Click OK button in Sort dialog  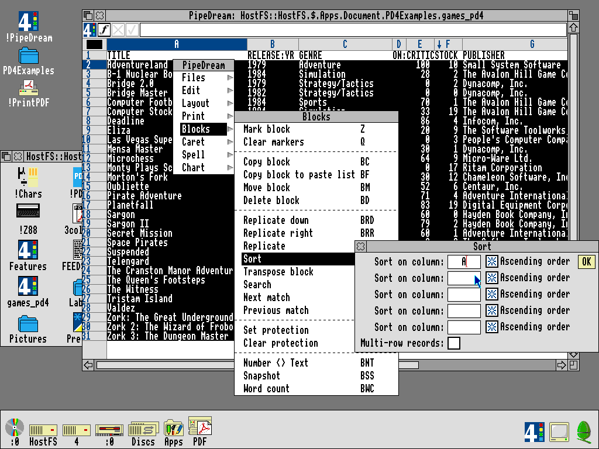point(586,262)
